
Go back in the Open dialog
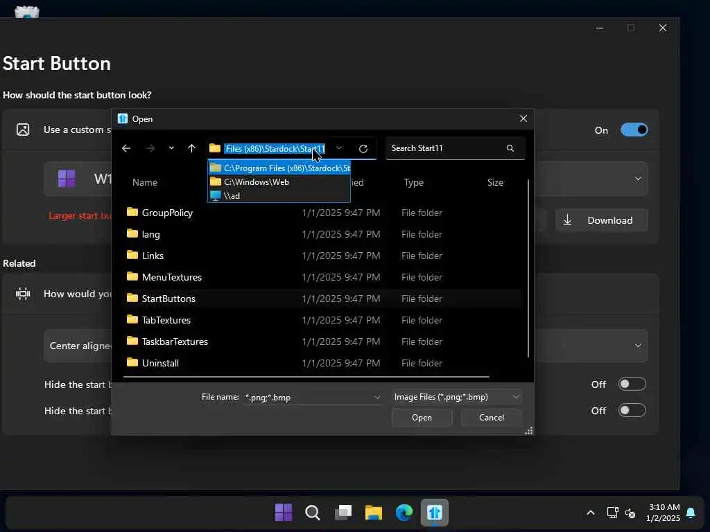(x=126, y=148)
